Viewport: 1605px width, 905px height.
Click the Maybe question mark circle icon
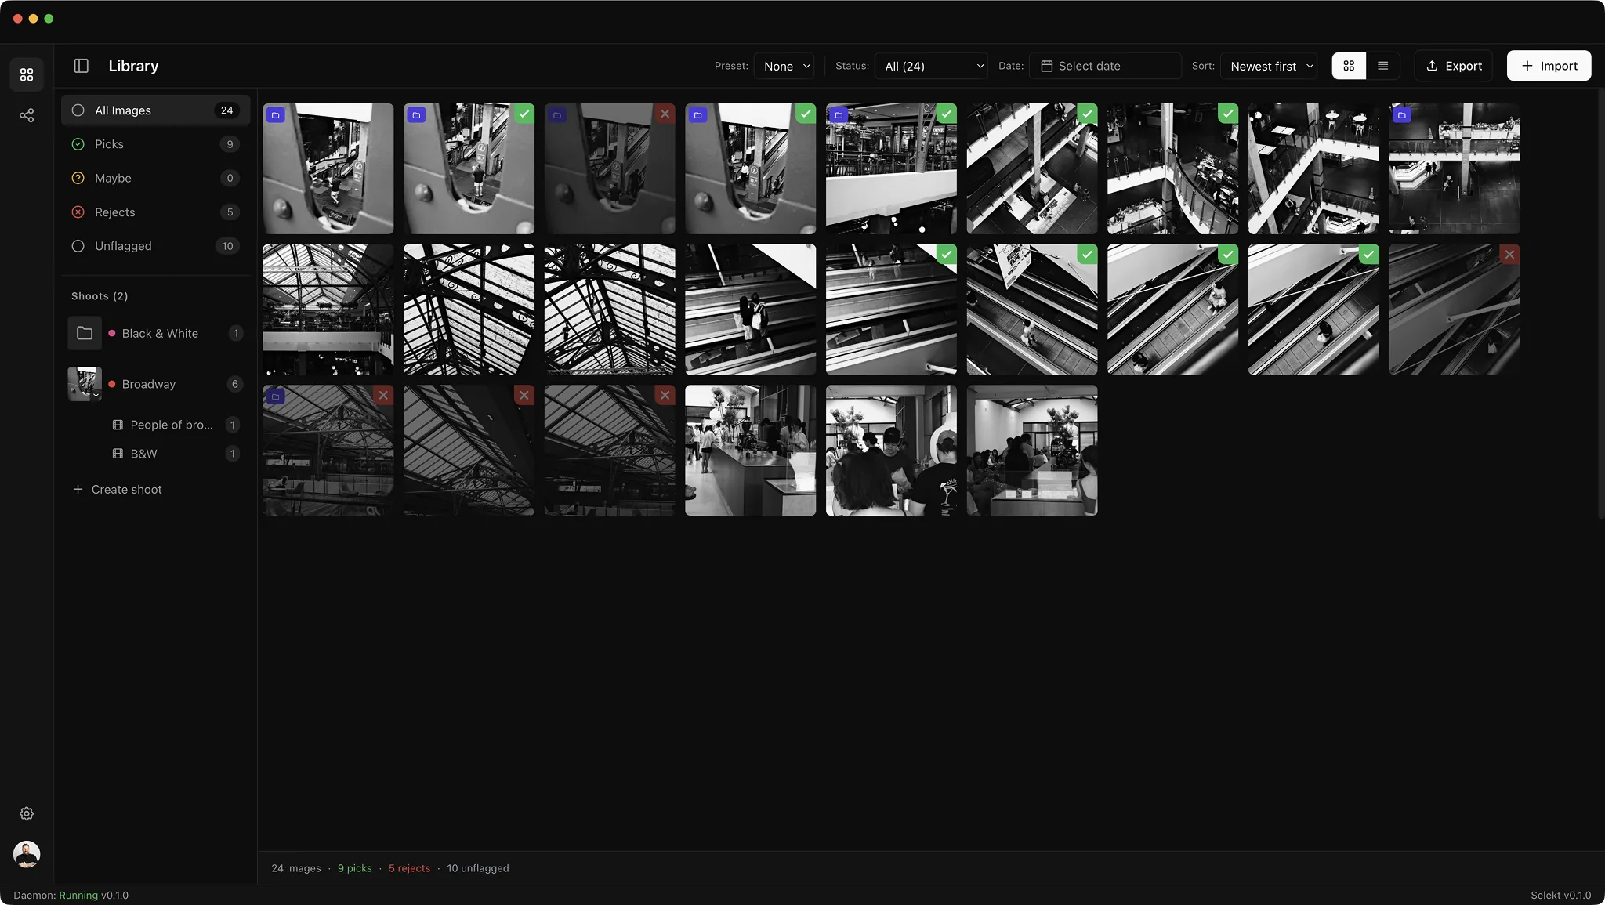tap(78, 178)
